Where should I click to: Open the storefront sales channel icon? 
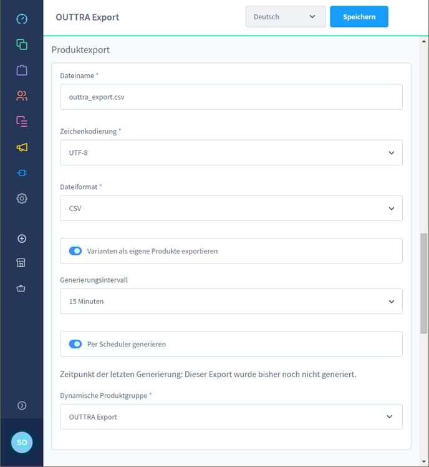(21, 263)
